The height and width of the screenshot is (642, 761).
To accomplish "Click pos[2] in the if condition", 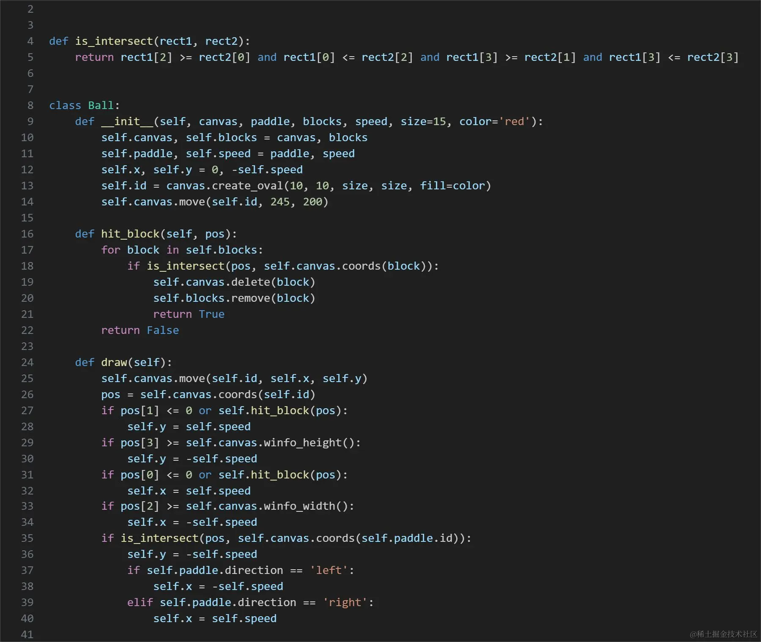I will (x=140, y=506).
